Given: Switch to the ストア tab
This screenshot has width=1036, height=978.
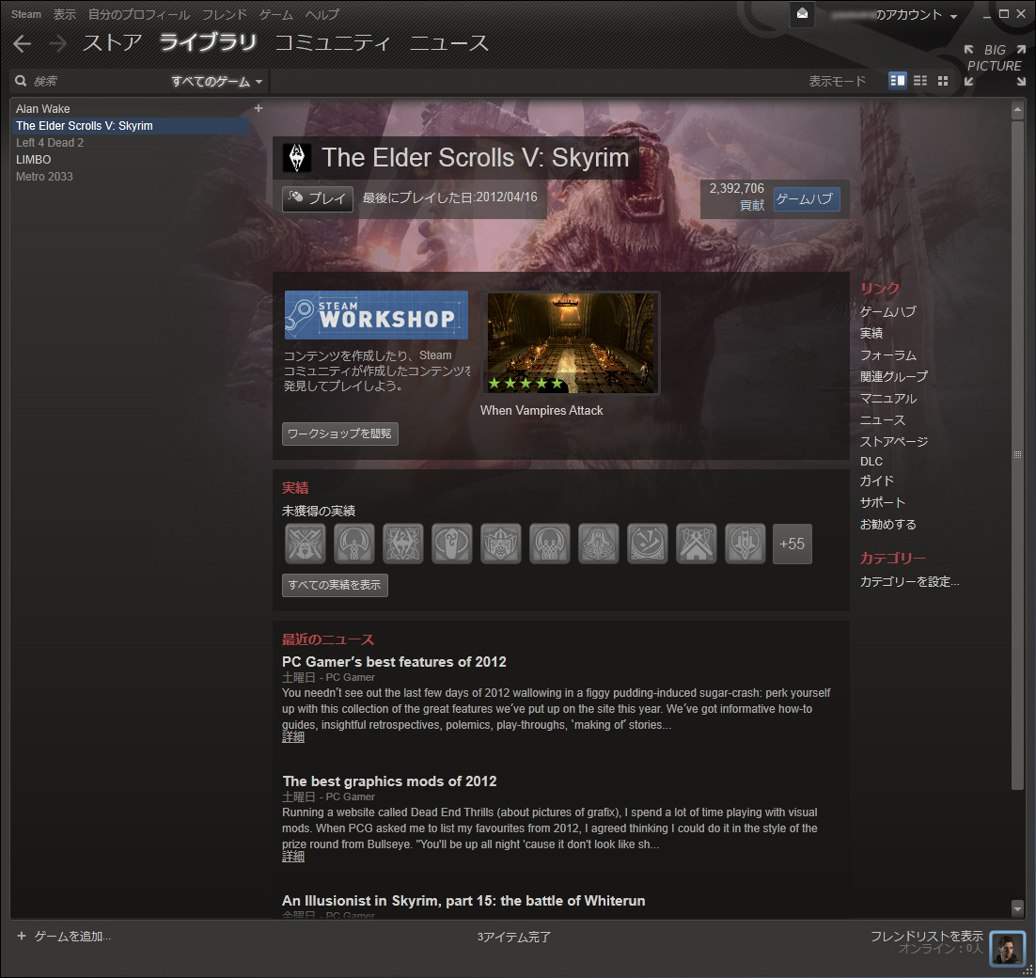Looking at the screenshot, I should [112, 43].
